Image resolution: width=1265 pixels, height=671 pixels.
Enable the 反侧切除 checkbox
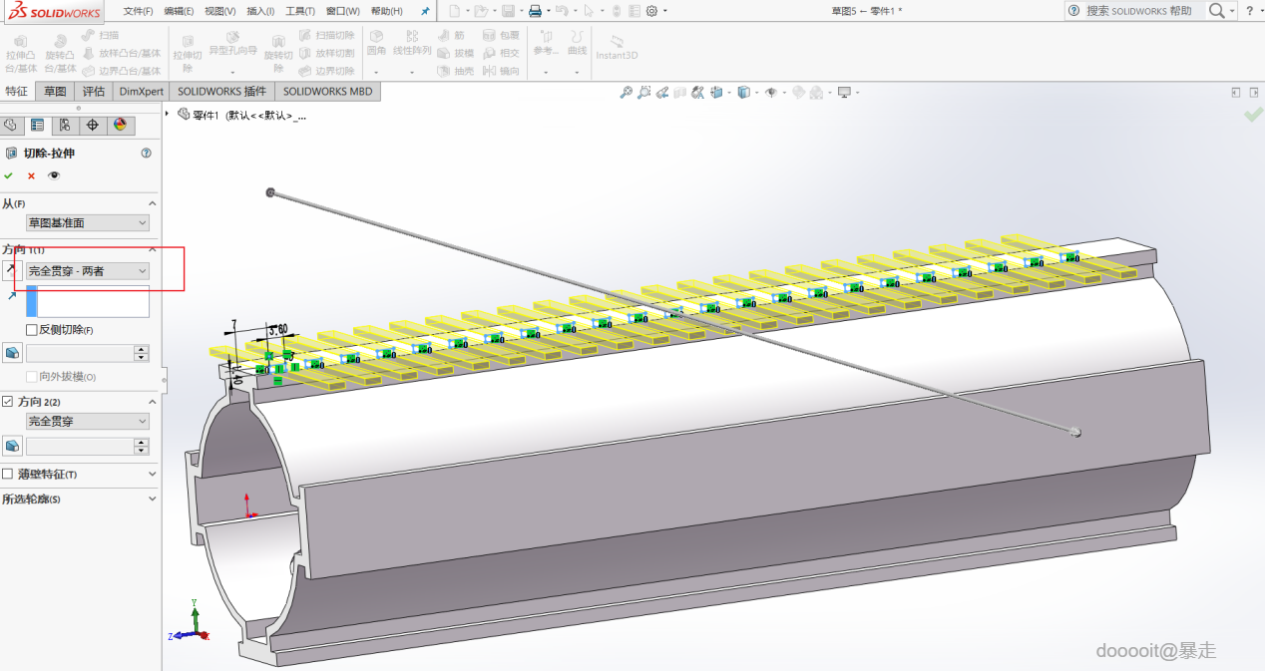(x=31, y=330)
